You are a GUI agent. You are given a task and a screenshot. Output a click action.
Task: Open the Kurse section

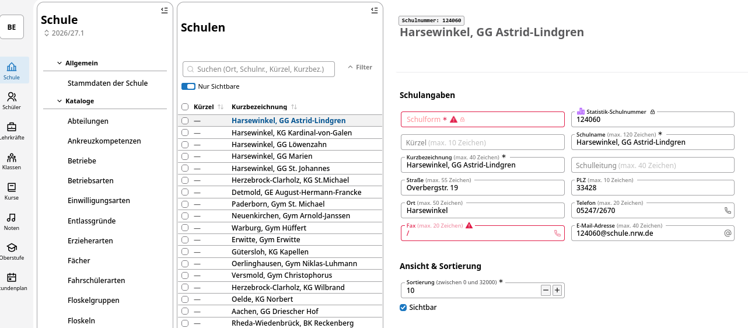click(x=12, y=191)
